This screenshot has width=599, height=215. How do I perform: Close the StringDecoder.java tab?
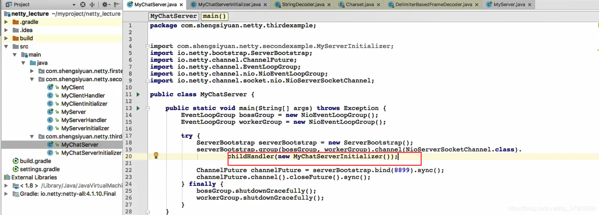(329, 5)
